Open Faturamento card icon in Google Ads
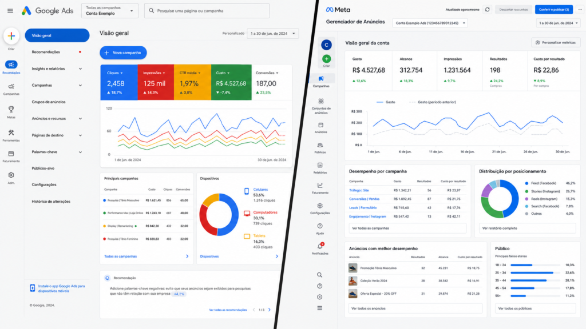586x329 pixels. 11,154
